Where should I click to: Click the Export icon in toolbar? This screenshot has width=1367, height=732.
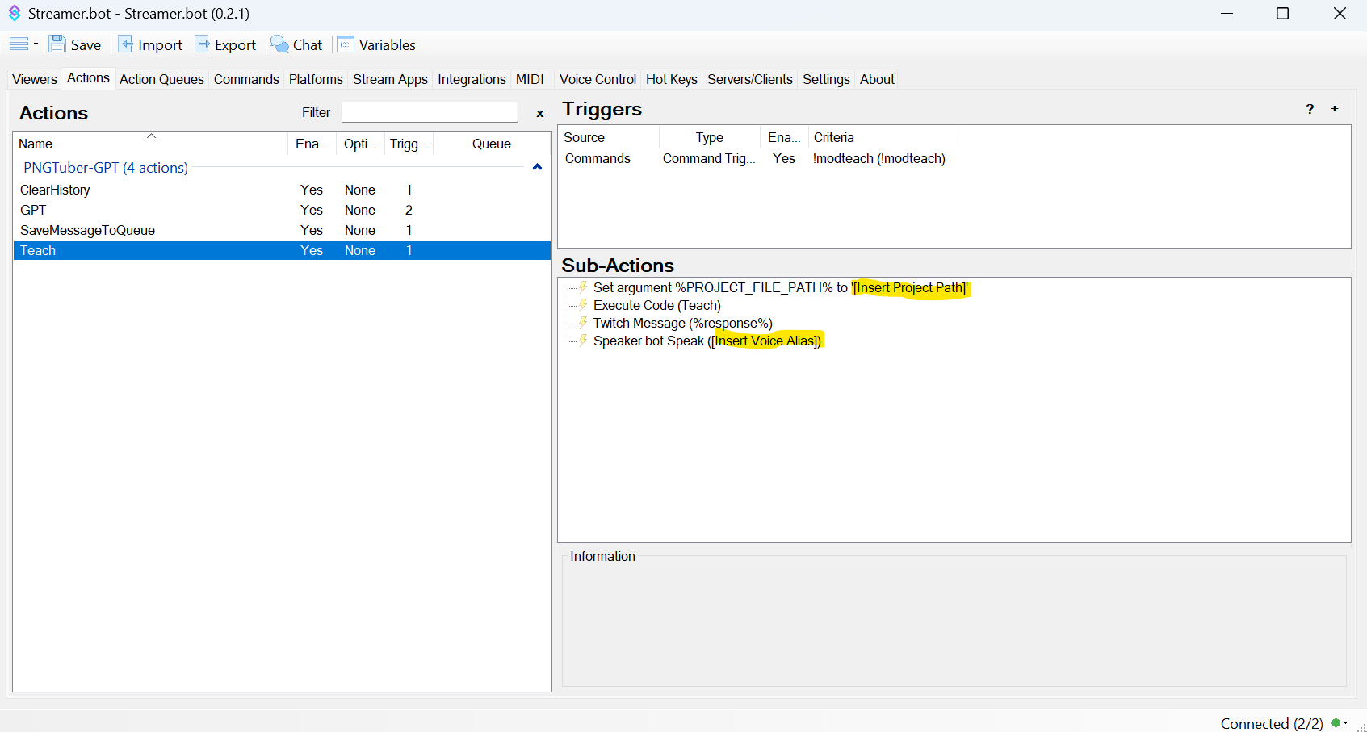(x=203, y=44)
